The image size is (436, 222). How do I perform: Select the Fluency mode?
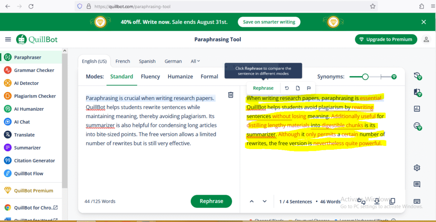pyautogui.click(x=150, y=77)
